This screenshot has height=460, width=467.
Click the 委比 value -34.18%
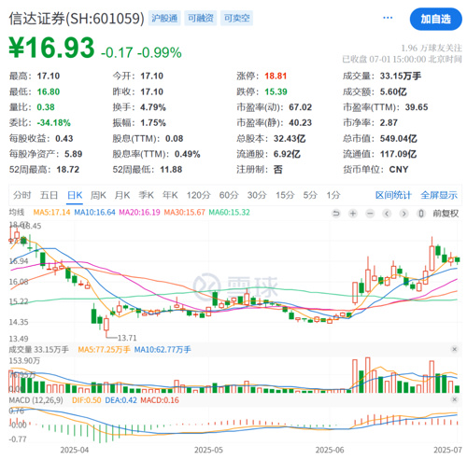coord(53,123)
